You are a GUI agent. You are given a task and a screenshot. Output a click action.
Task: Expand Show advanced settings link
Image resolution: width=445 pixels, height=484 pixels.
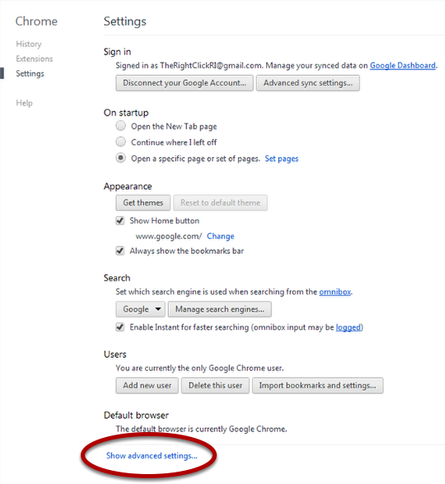point(152,456)
